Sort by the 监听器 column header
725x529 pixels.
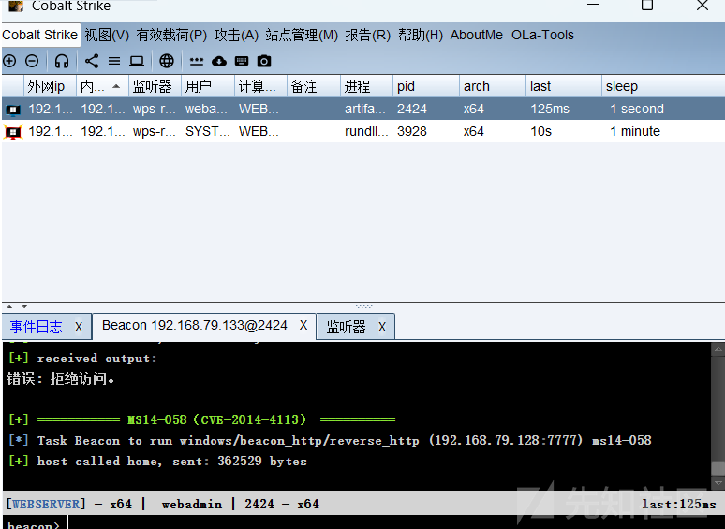tap(155, 86)
